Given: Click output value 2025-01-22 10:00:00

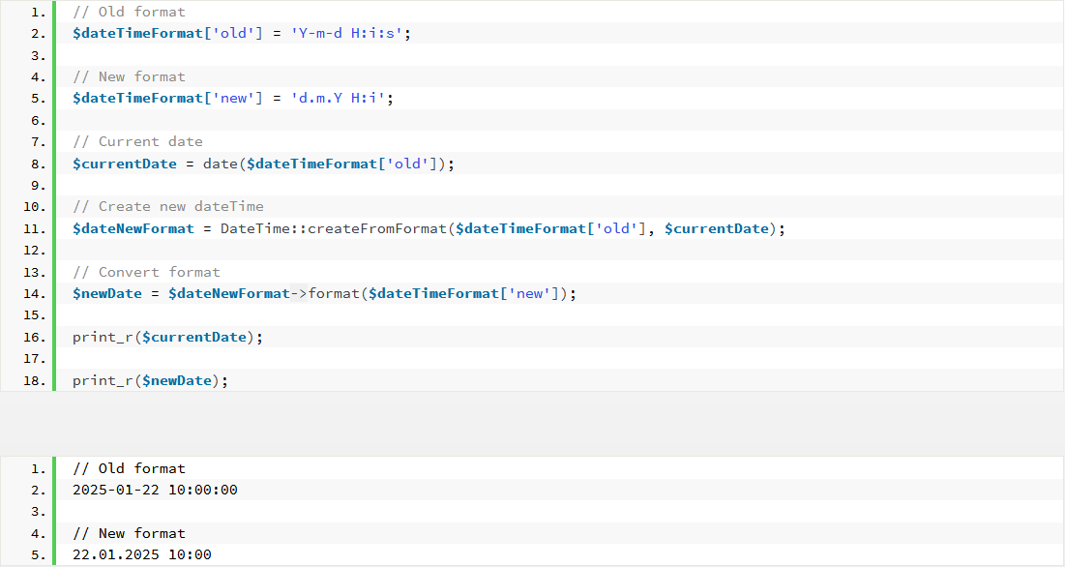Looking at the screenshot, I should [155, 490].
